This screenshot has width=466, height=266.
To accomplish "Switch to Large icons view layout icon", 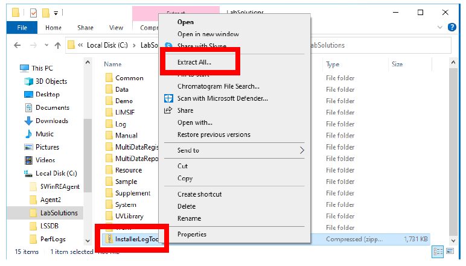I will pos(450,252).
